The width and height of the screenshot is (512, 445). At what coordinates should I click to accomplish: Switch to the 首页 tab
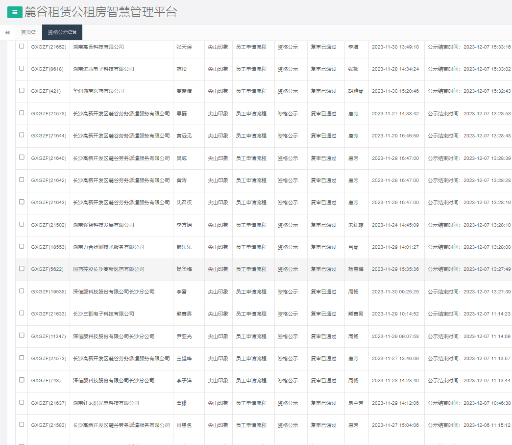point(25,32)
